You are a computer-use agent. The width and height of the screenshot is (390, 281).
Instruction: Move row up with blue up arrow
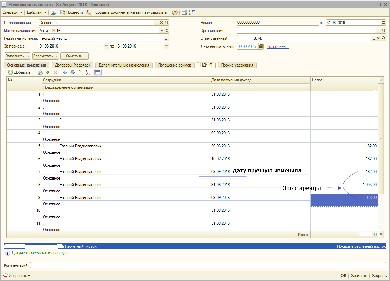point(65,72)
